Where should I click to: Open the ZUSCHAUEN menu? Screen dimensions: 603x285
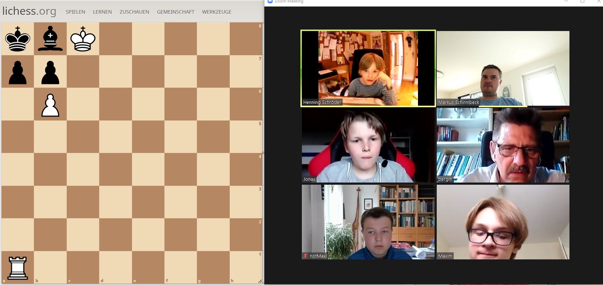135,12
